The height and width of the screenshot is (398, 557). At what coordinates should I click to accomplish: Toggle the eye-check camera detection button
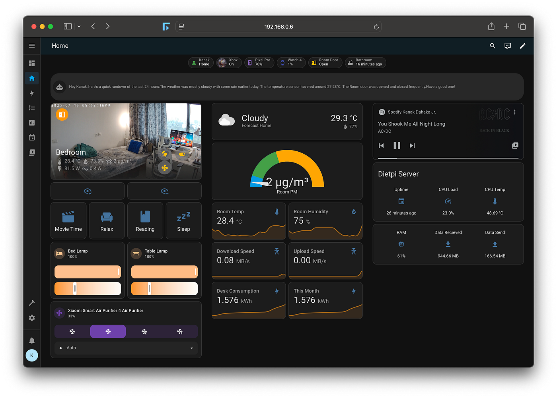pos(87,191)
